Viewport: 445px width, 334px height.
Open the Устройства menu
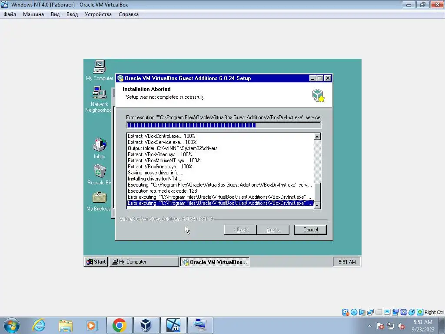pos(98,14)
